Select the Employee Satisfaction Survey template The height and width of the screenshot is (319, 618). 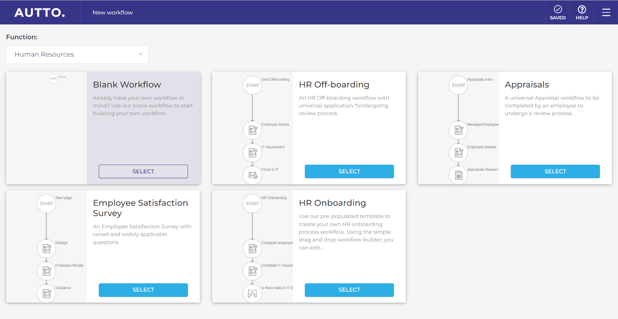point(143,290)
